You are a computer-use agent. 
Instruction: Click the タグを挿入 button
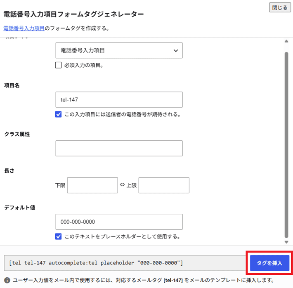pyautogui.click(x=269, y=263)
